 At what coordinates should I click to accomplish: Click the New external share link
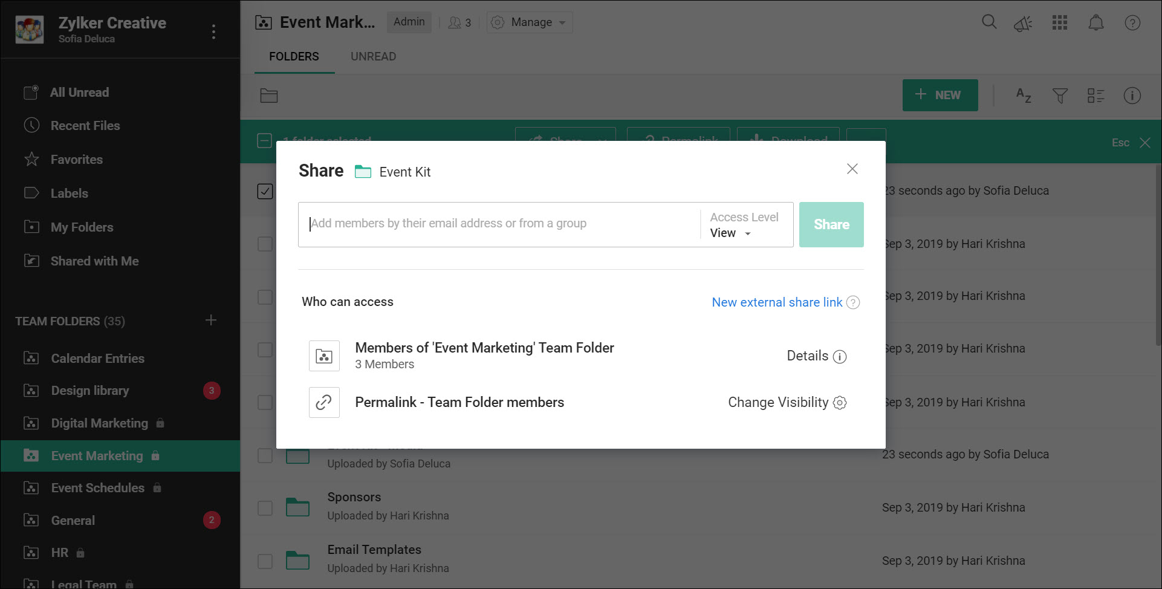click(776, 302)
